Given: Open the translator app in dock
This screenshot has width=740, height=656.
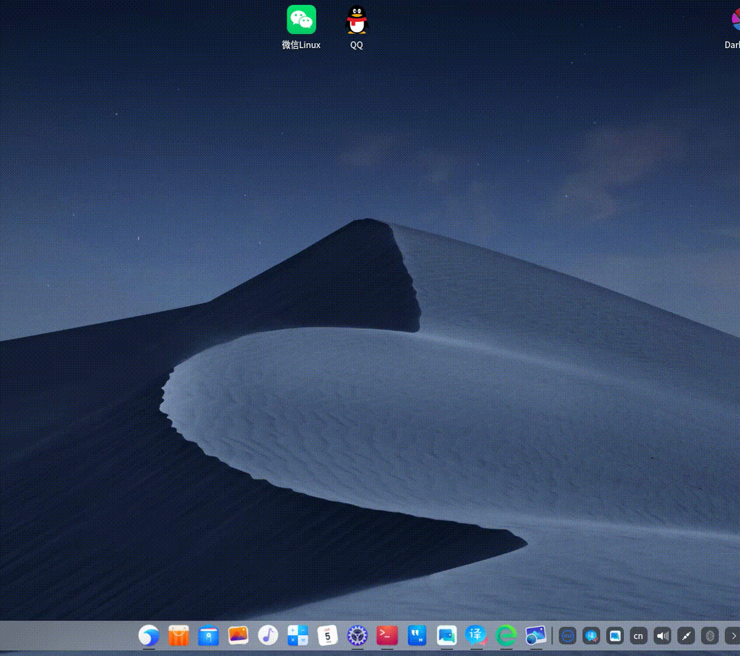Looking at the screenshot, I should click(x=476, y=636).
